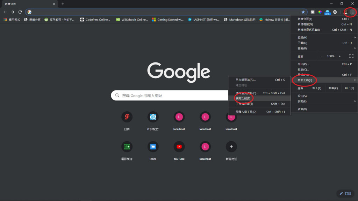Click the 自訂 customize button
Screen dimensions: 358x201
[x=345, y=193]
